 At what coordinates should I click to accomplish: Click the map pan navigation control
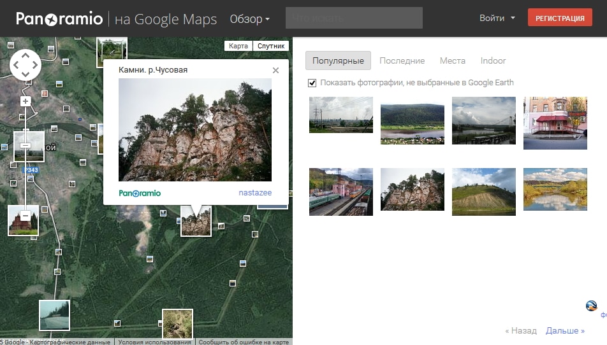(x=26, y=64)
